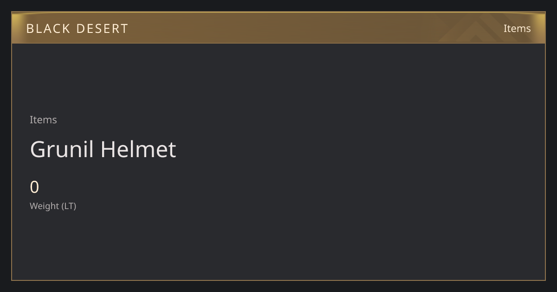This screenshot has width=557, height=292.
Task: Click the BLACK DESERT site title
Action: pyautogui.click(x=77, y=28)
